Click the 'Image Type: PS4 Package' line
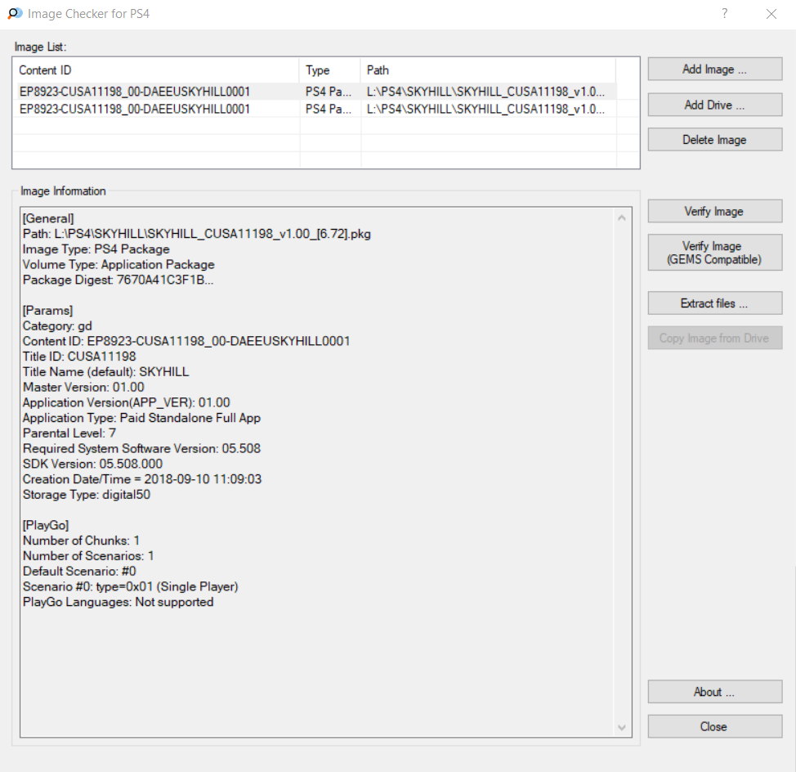 click(x=96, y=249)
